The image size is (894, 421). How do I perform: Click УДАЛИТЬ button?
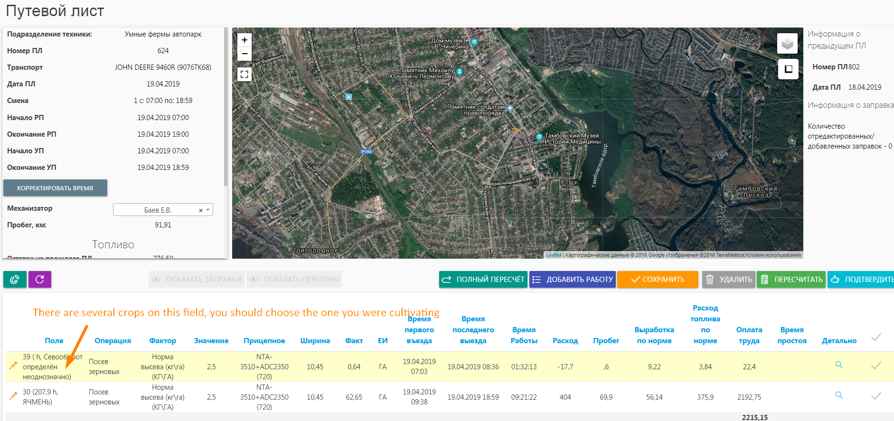click(x=729, y=280)
